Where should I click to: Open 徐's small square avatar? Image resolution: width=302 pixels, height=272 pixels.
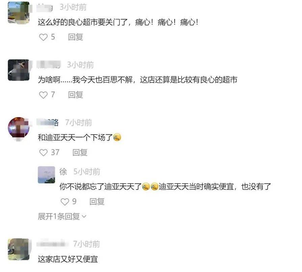[47, 175]
